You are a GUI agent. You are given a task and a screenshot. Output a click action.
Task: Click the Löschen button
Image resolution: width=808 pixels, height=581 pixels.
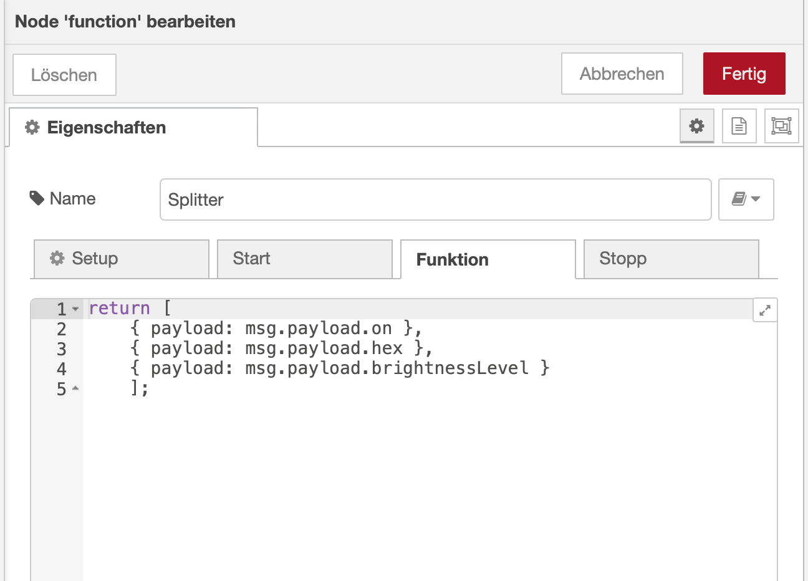pyautogui.click(x=64, y=75)
